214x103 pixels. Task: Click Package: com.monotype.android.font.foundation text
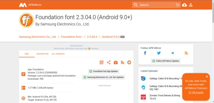coord(52,76)
